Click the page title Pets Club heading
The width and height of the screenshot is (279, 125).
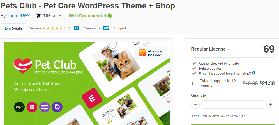coord(88,6)
